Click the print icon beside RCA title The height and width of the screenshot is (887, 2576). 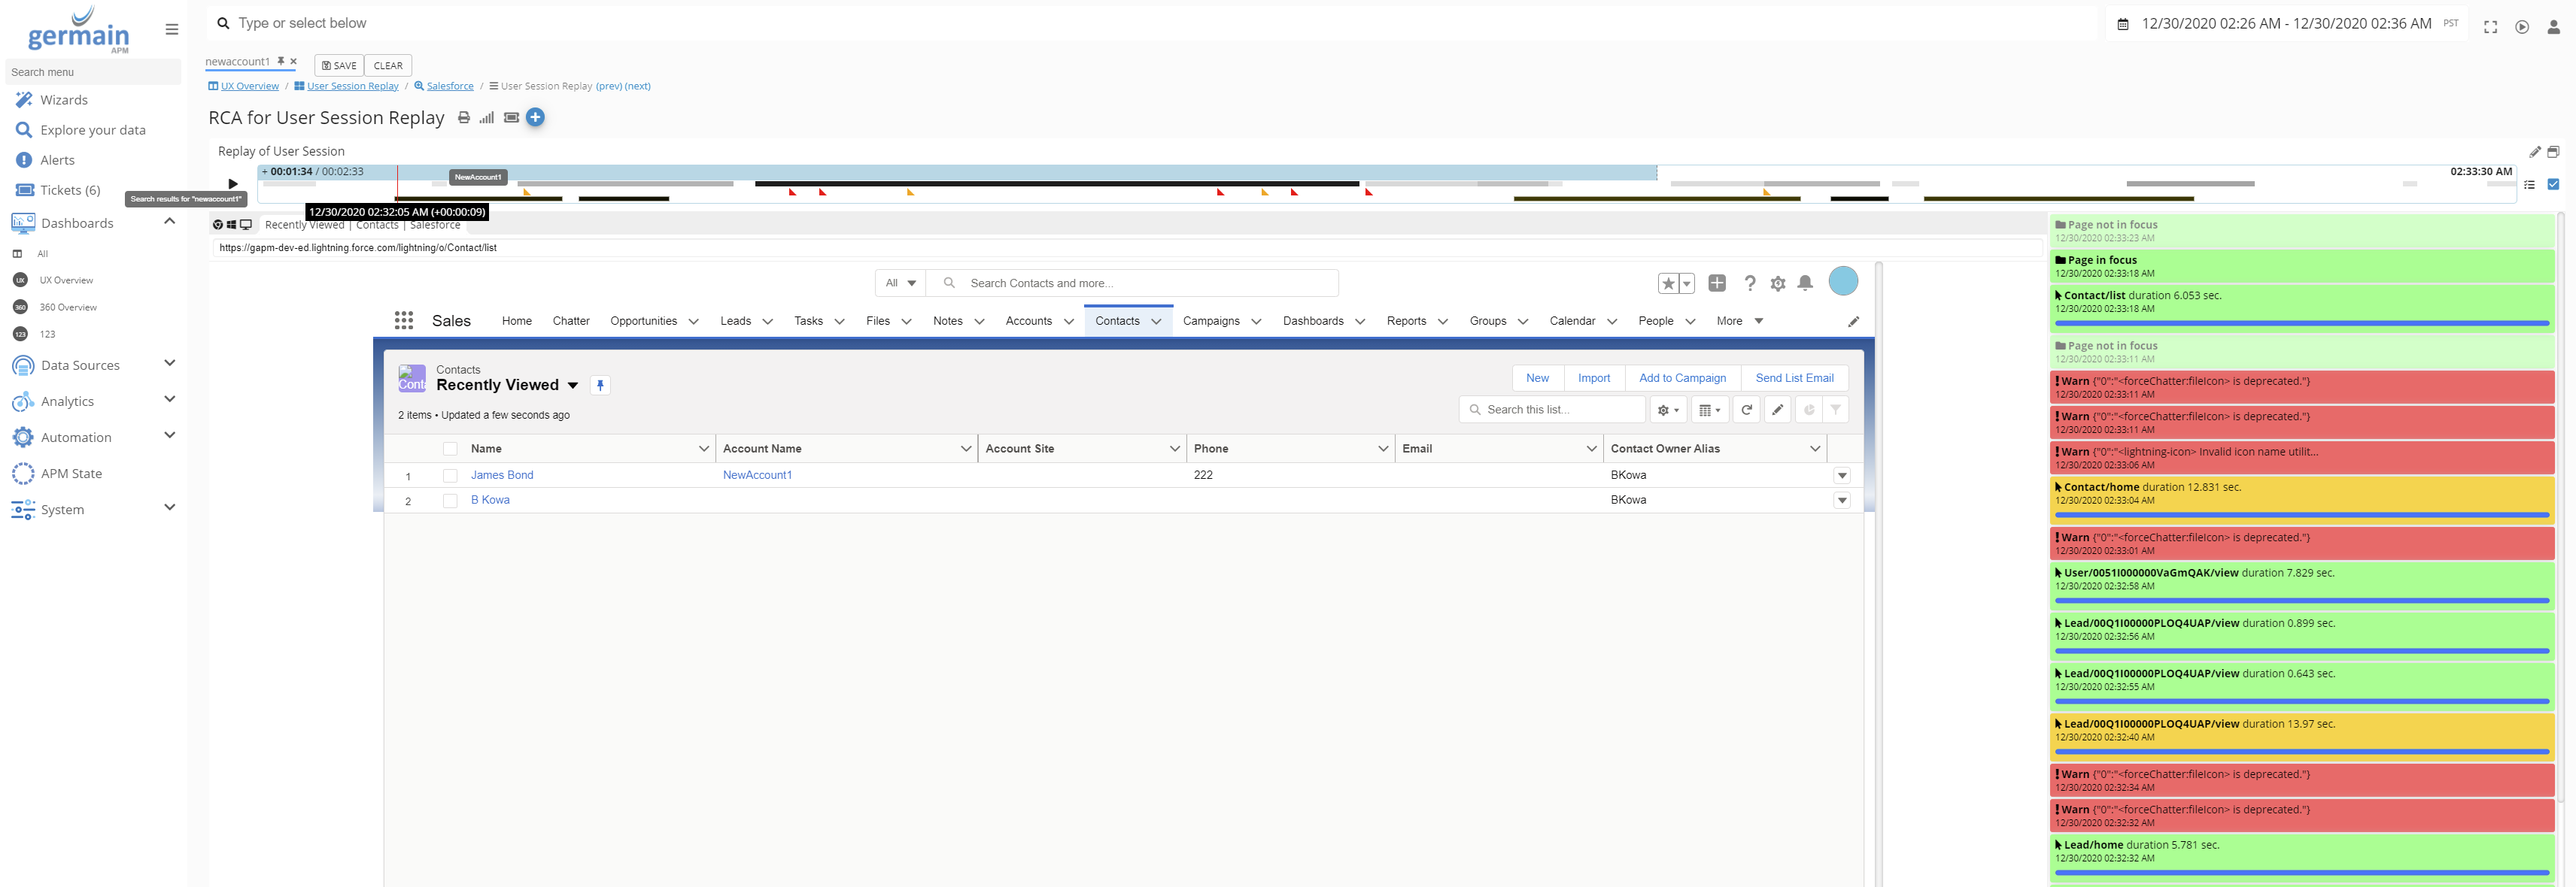click(463, 118)
